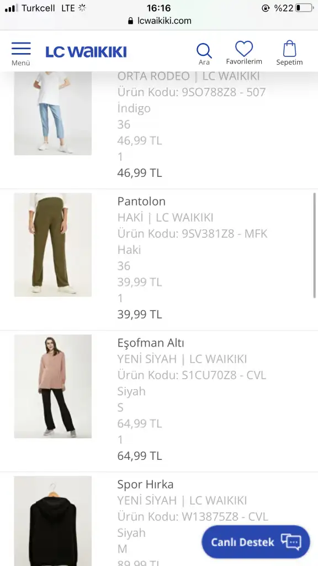Click the LC Waikiki logo
Screen dimensions: 318x566
(86, 52)
